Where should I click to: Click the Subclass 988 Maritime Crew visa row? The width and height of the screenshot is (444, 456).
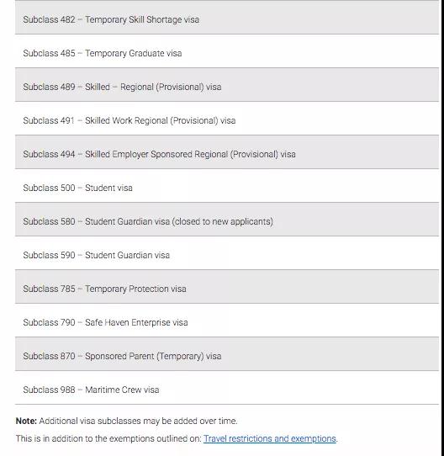point(227,388)
